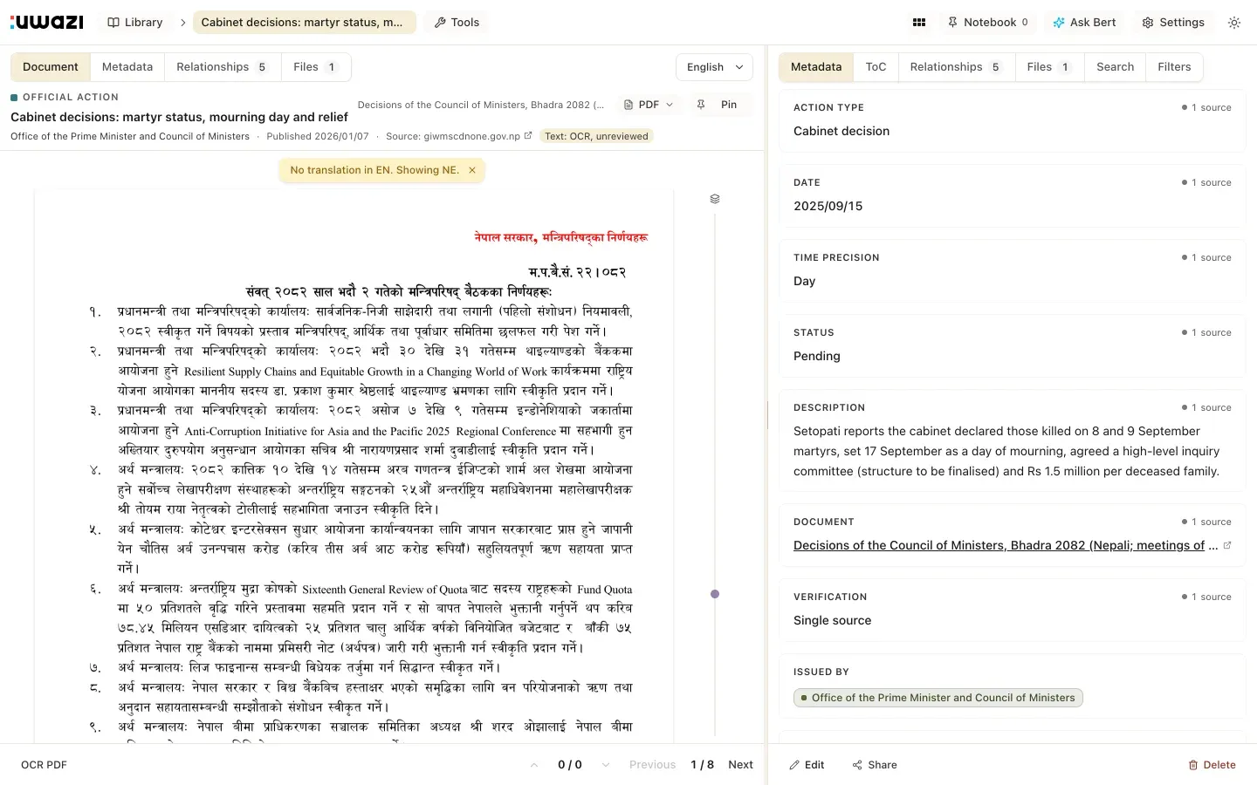Click the page position marker on the vertical track
Viewport: 1257px width, 785px height.
point(715,594)
